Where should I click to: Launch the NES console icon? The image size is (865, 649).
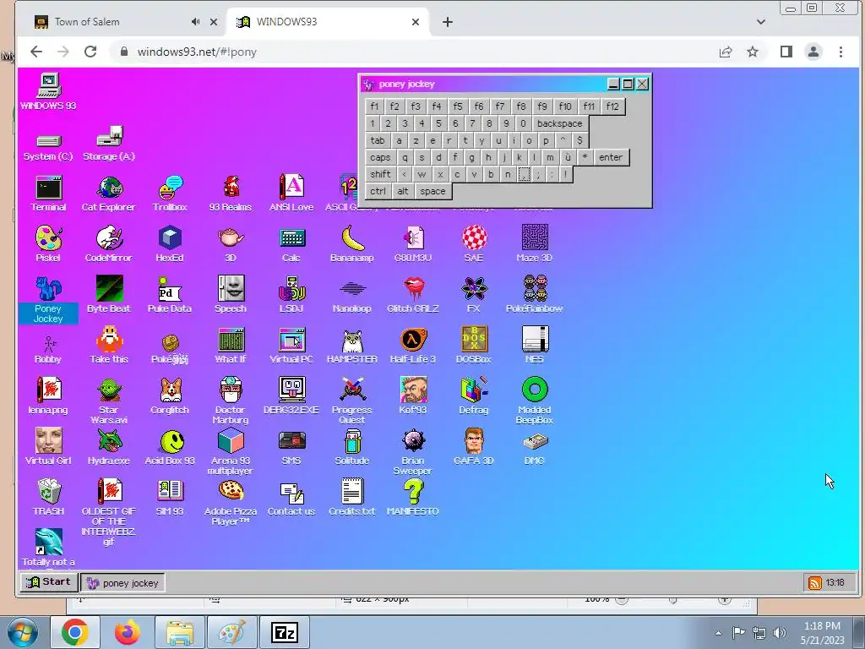[535, 346]
